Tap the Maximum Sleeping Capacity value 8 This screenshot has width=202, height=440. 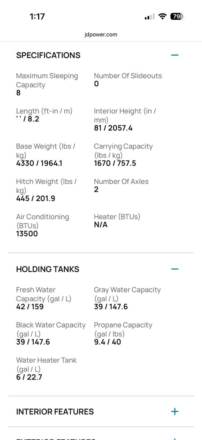[18, 93]
